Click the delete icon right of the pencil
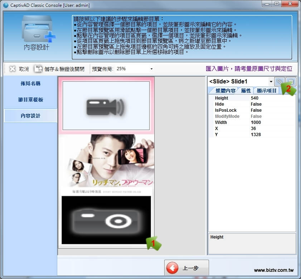 pos(291,82)
